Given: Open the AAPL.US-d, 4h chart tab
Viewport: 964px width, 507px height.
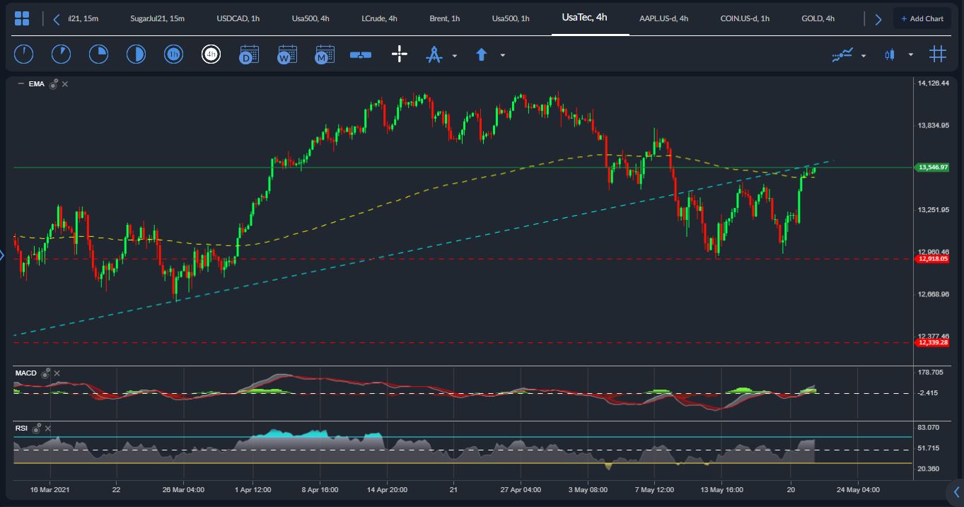Looking at the screenshot, I should click(x=663, y=18).
